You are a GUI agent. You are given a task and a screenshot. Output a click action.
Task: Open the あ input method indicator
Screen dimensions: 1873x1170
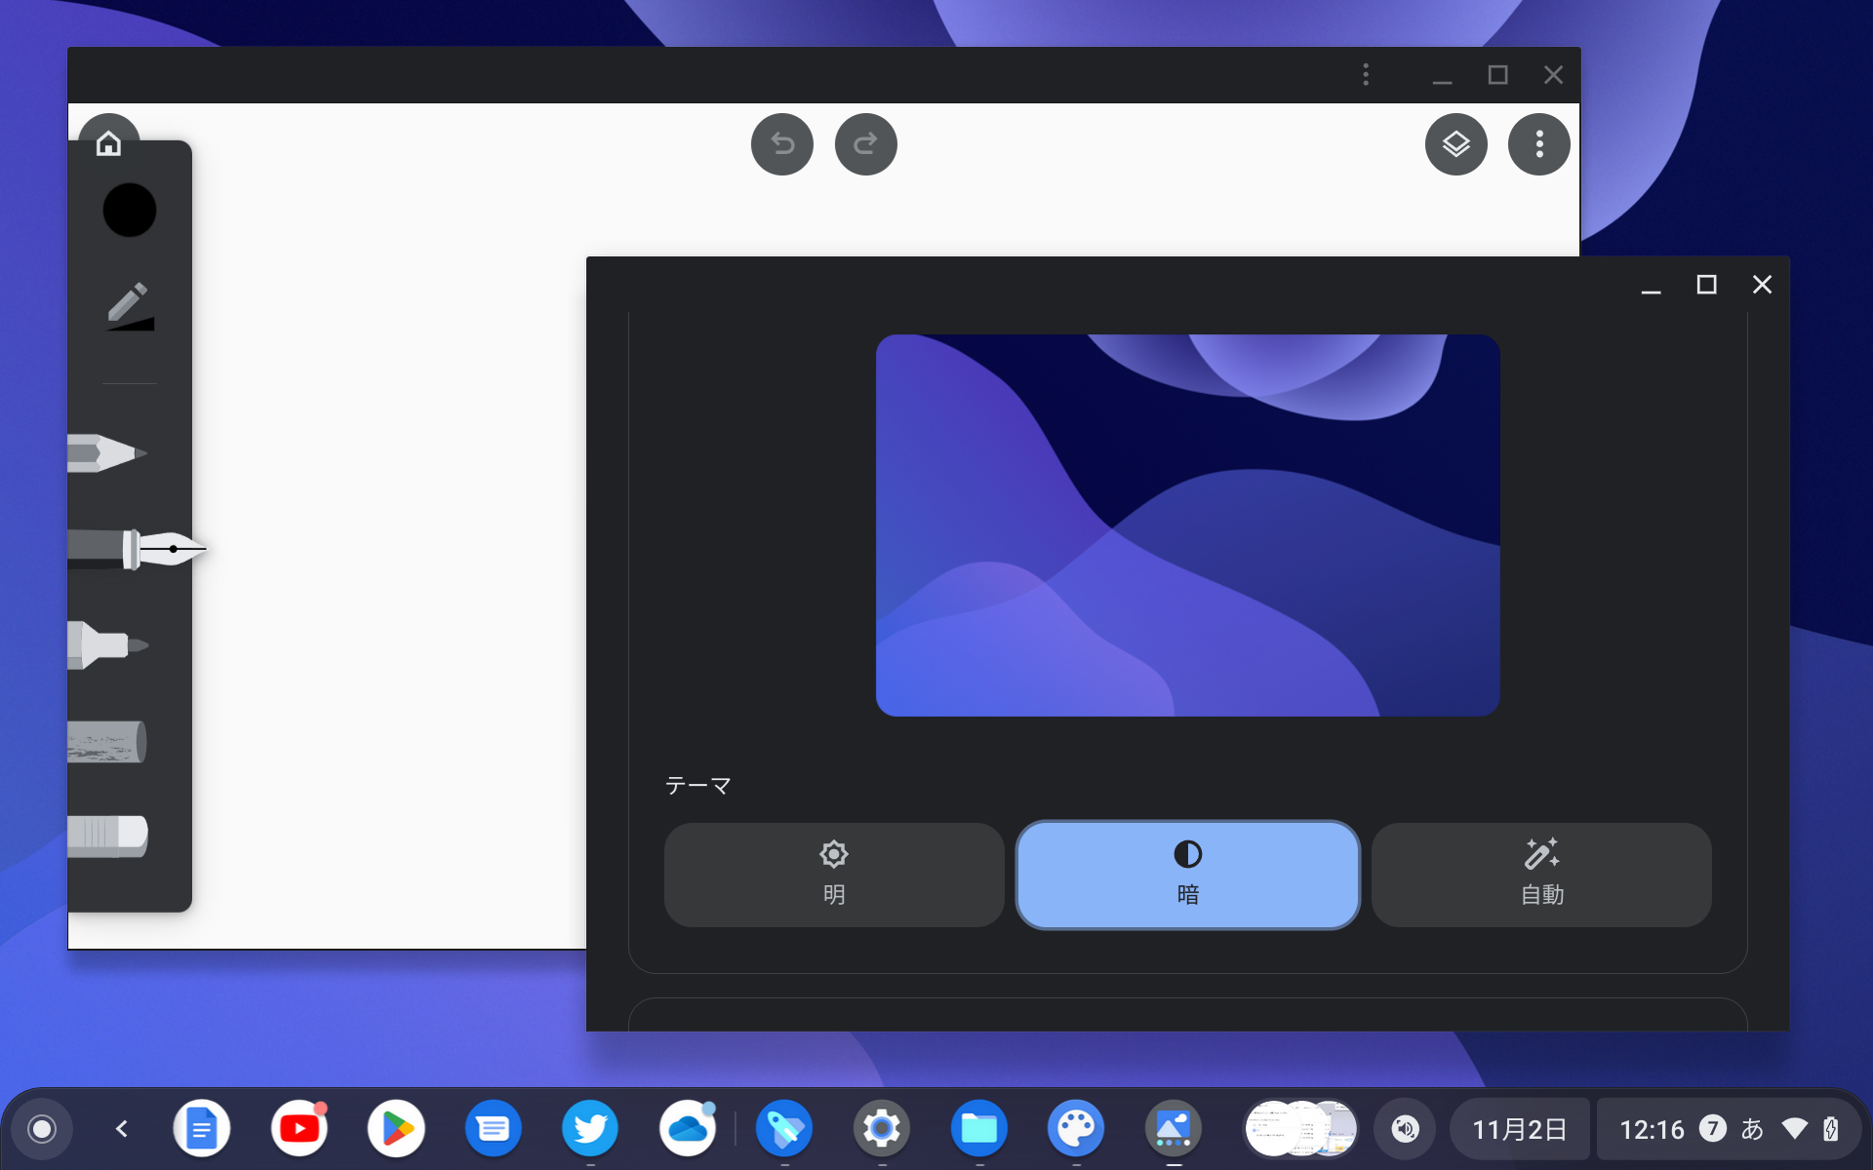pos(1751,1128)
